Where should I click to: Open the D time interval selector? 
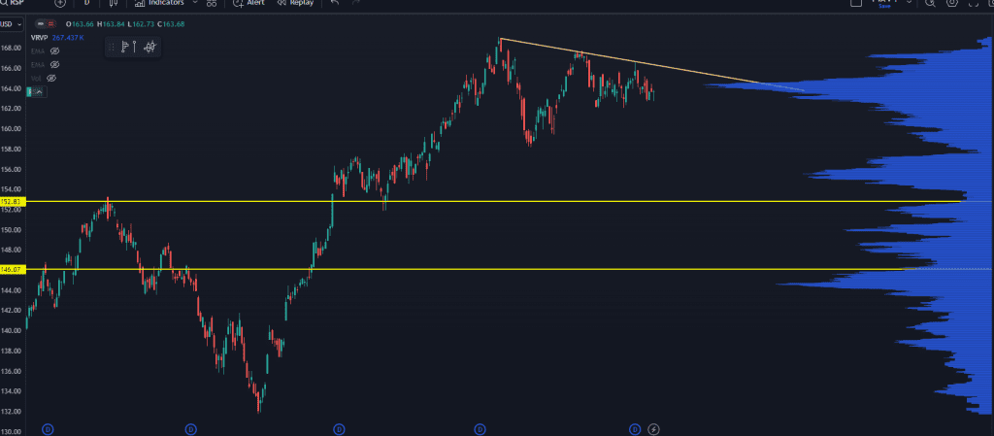pyautogui.click(x=86, y=3)
